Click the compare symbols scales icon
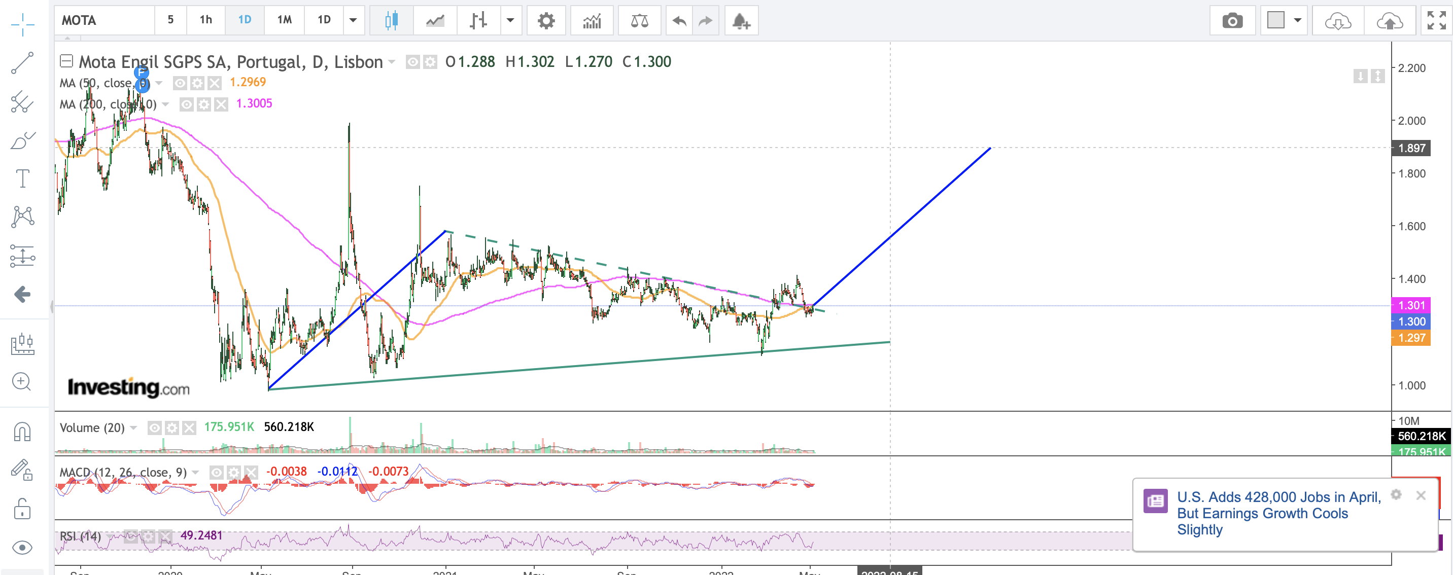The image size is (1453, 575). point(639,21)
